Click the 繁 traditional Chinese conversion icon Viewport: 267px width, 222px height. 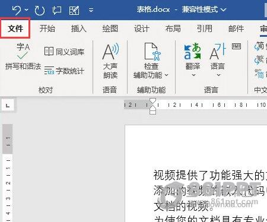click(x=259, y=60)
